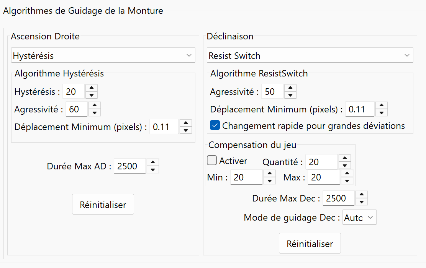Enable the Activer backlash compensation checkbox
Screen dimensions: 426x268
(212, 161)
